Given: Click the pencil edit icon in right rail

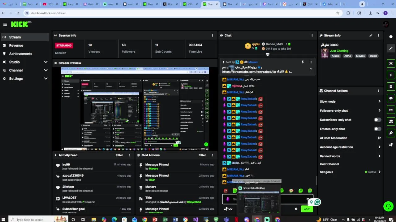Looking at the screenshot, I should [391, 48].
